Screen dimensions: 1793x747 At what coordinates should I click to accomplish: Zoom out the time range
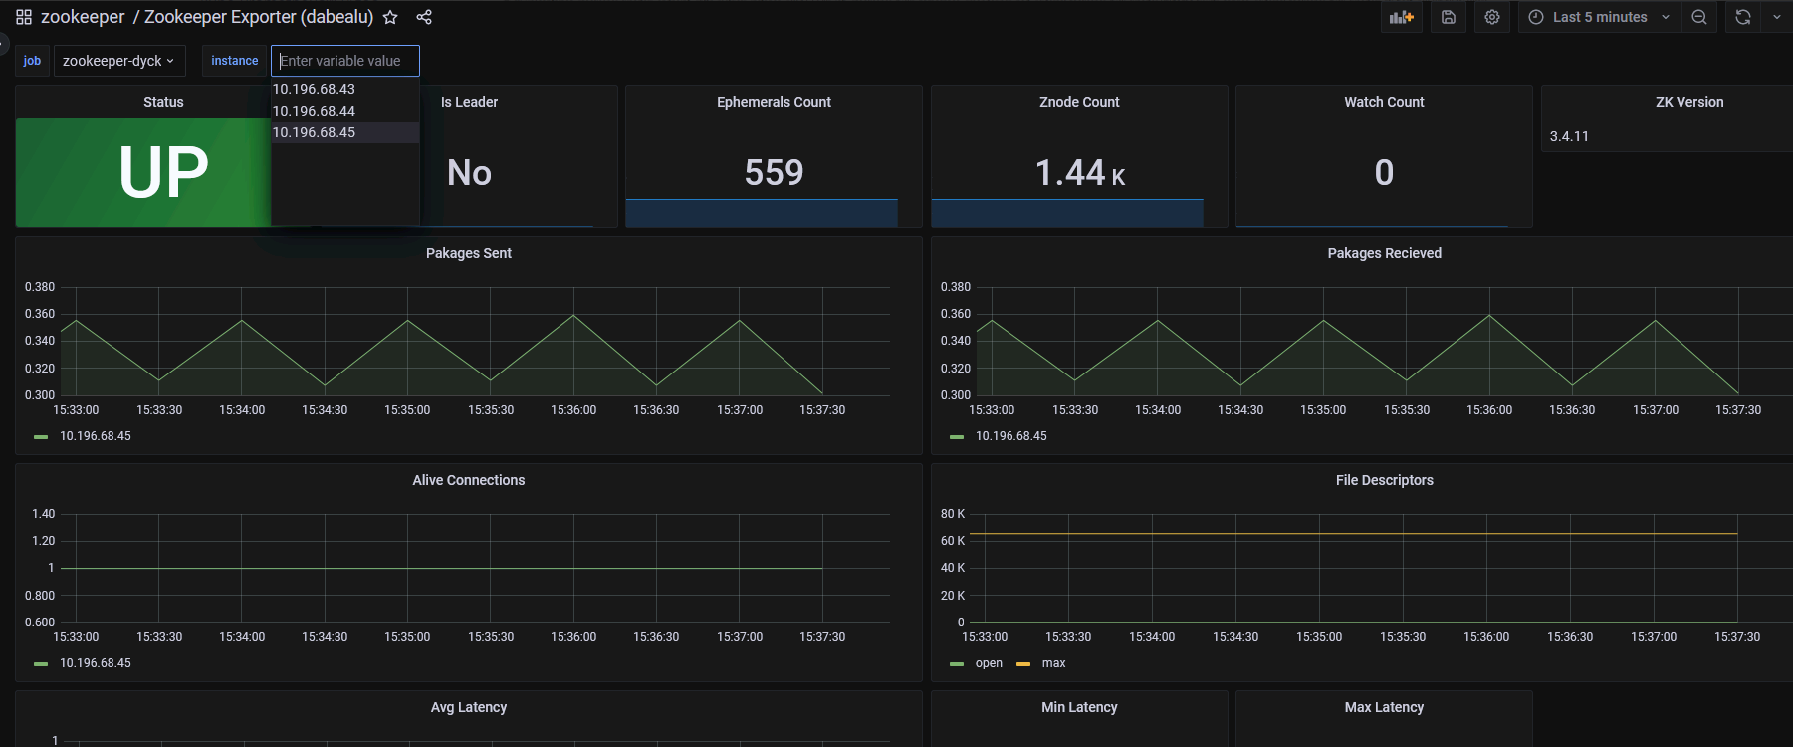pos(1699,17)
